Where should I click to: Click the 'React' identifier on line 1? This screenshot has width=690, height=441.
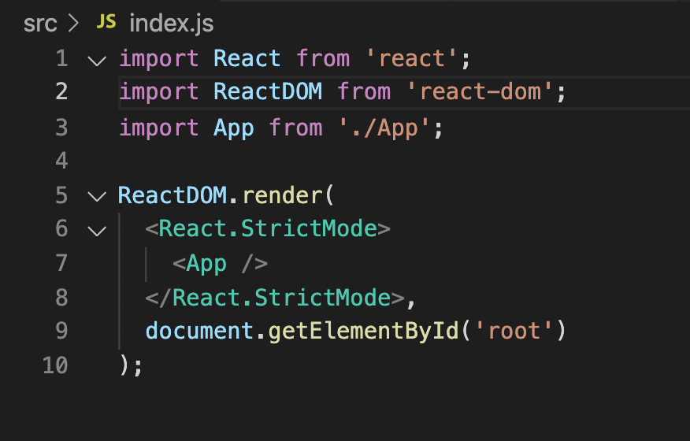(x=247, y=58)
